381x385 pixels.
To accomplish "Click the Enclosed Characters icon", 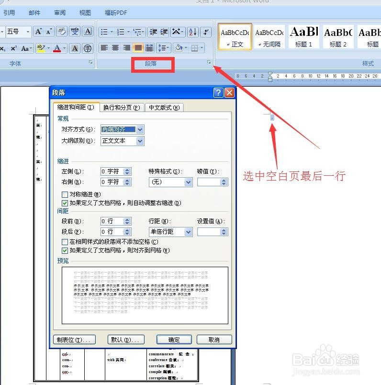I will [88, 48].
